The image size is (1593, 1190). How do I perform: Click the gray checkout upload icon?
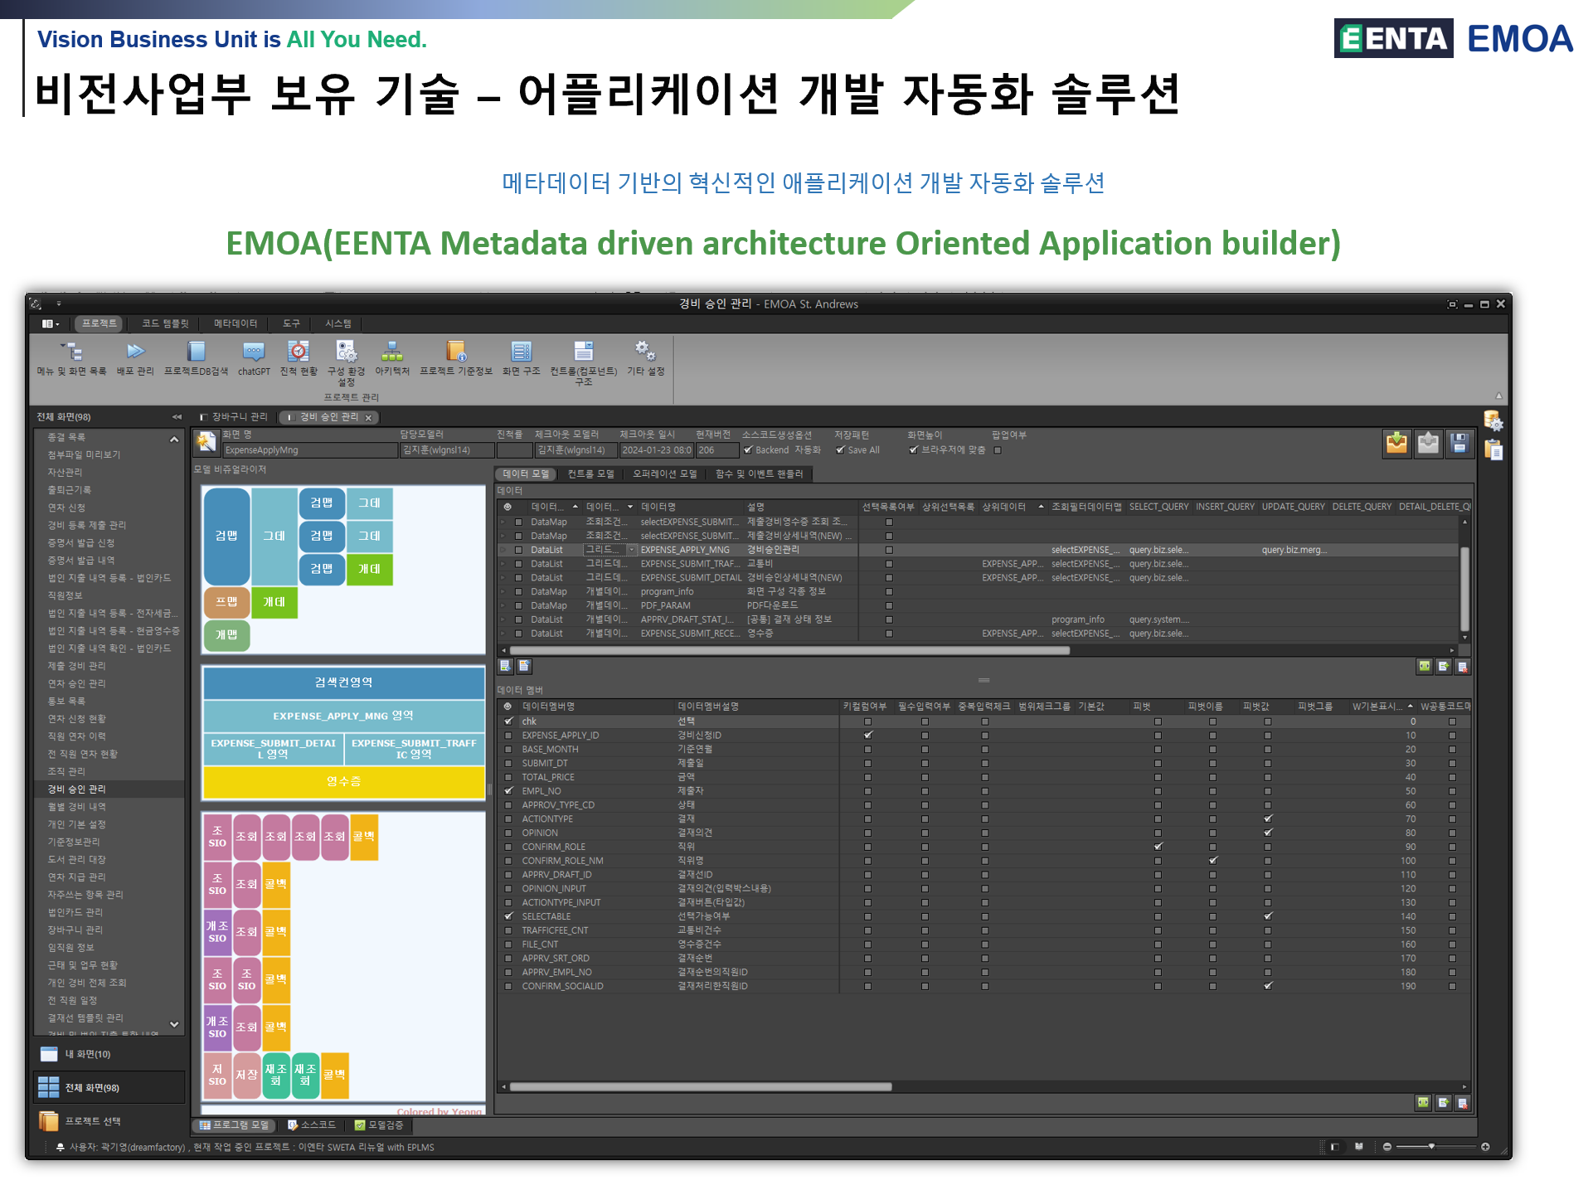pos(1428,443)
